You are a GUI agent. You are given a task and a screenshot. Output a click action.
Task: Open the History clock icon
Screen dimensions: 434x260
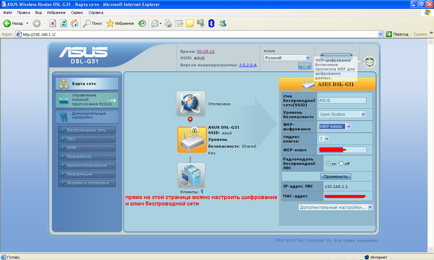point(142,23)
